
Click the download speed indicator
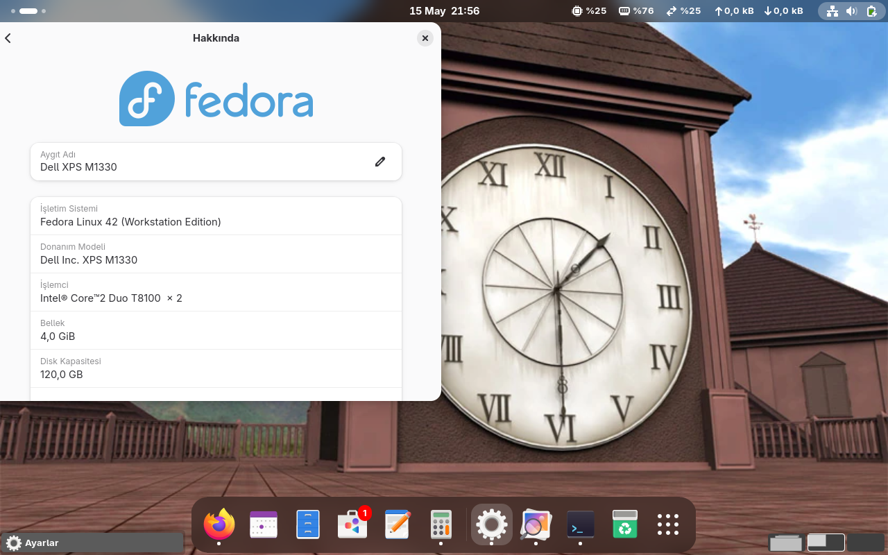(x=783, y=11)
